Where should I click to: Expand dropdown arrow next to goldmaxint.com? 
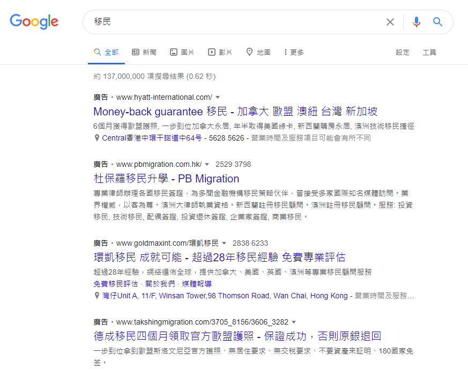[224, 243]
